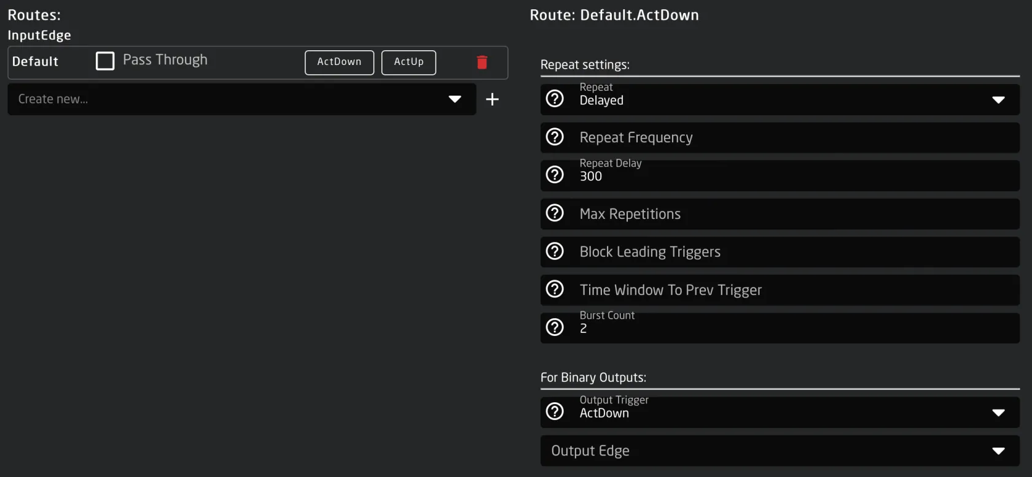Image resolution: width=1032 pixels, height=477 pixels.
Task: Click Max Repetitions help icon
Action: 555,213
